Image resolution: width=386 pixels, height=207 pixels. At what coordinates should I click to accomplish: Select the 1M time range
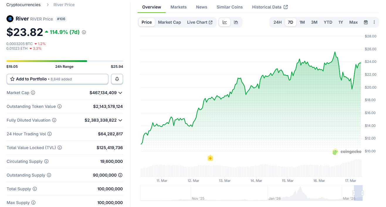tap(302, 22)
